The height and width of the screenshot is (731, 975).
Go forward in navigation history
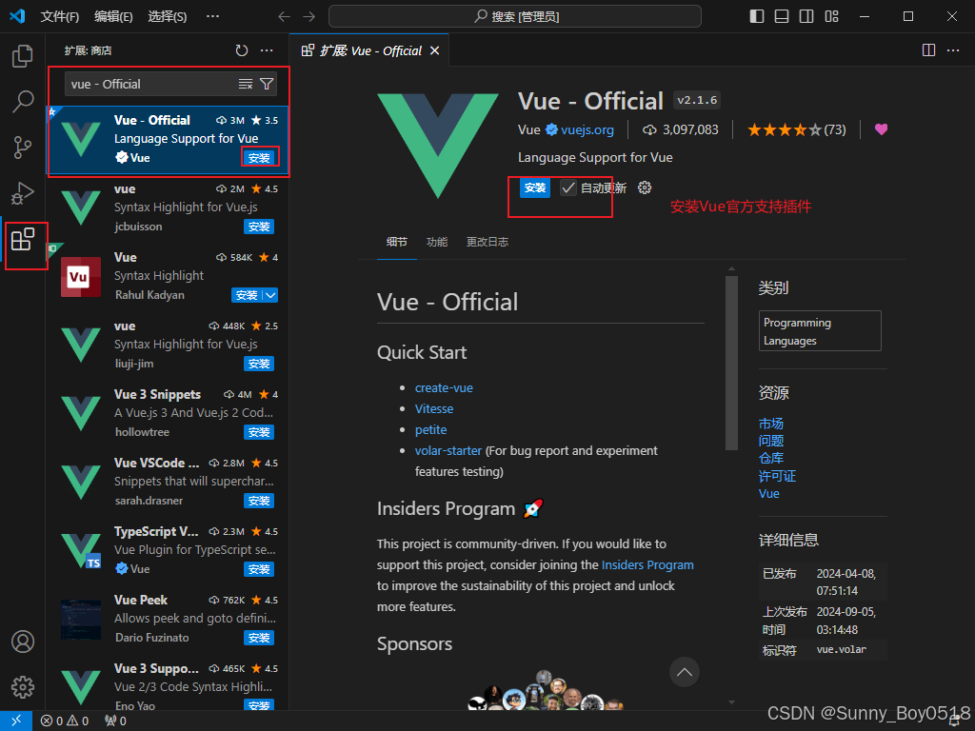point(309,17)
